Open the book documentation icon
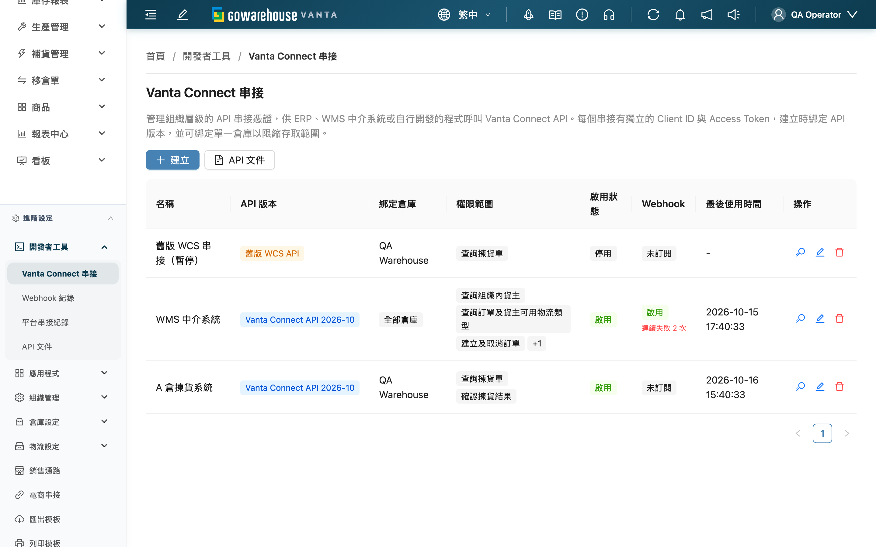The width and height of the screenshot is (876, 547). coord(555,15)
